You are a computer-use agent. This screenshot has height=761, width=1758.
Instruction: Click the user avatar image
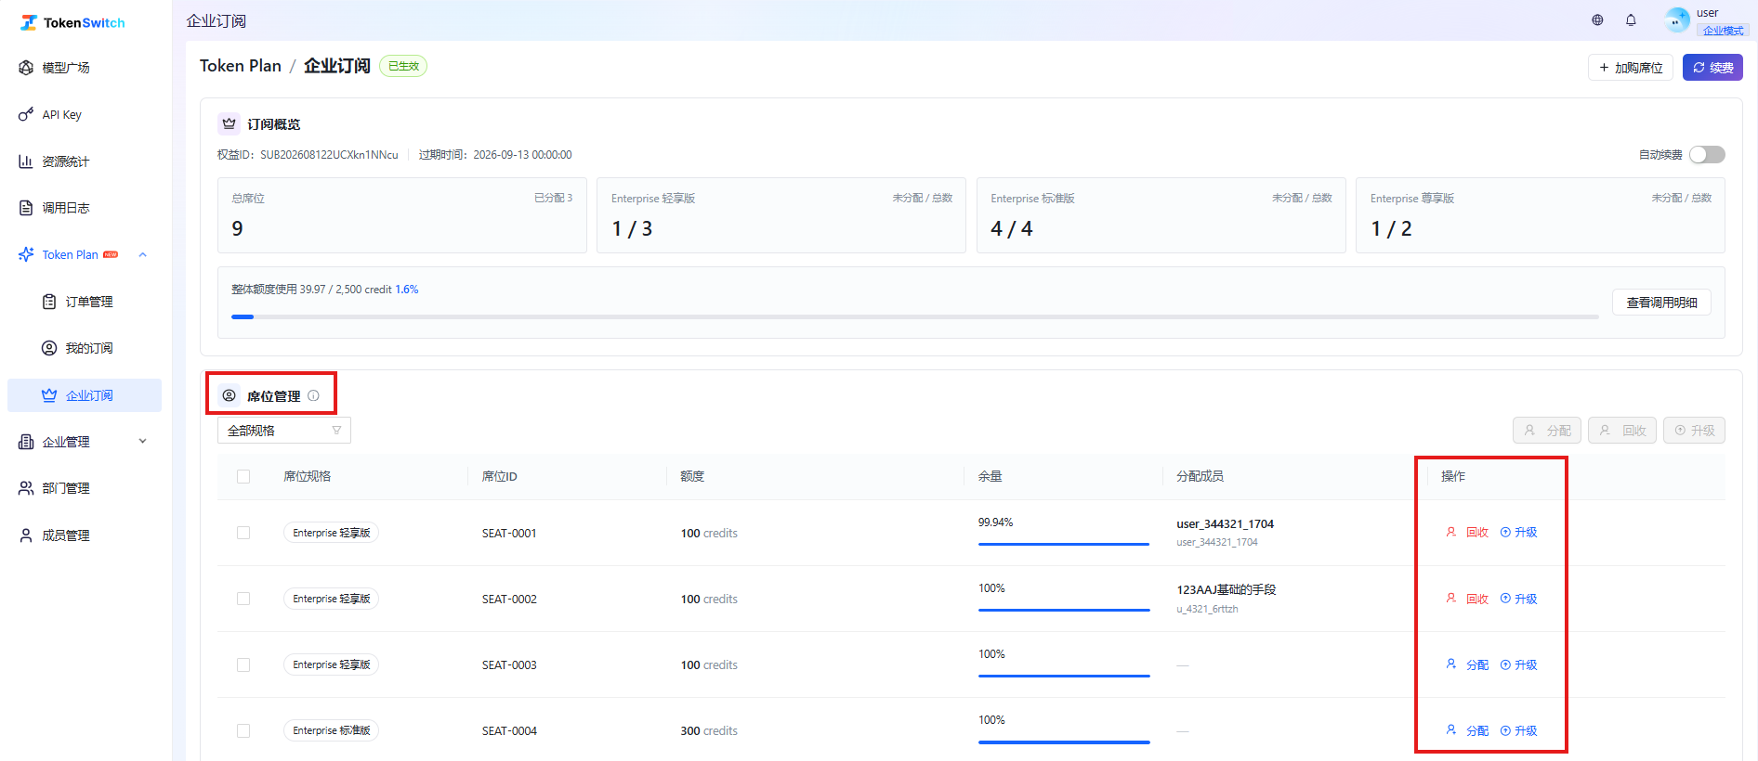(x=1677, y=19)
